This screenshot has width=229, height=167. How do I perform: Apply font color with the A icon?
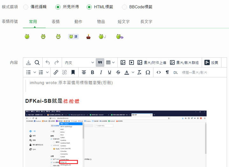click(127, 72)
